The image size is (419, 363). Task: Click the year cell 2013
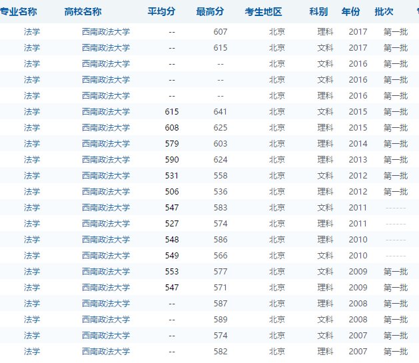coord(358,160)
